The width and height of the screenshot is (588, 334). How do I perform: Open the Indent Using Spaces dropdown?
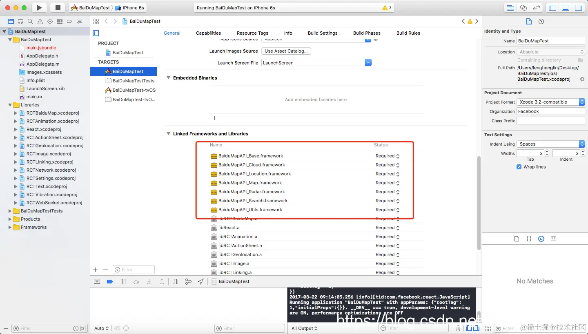pos(551,144)
